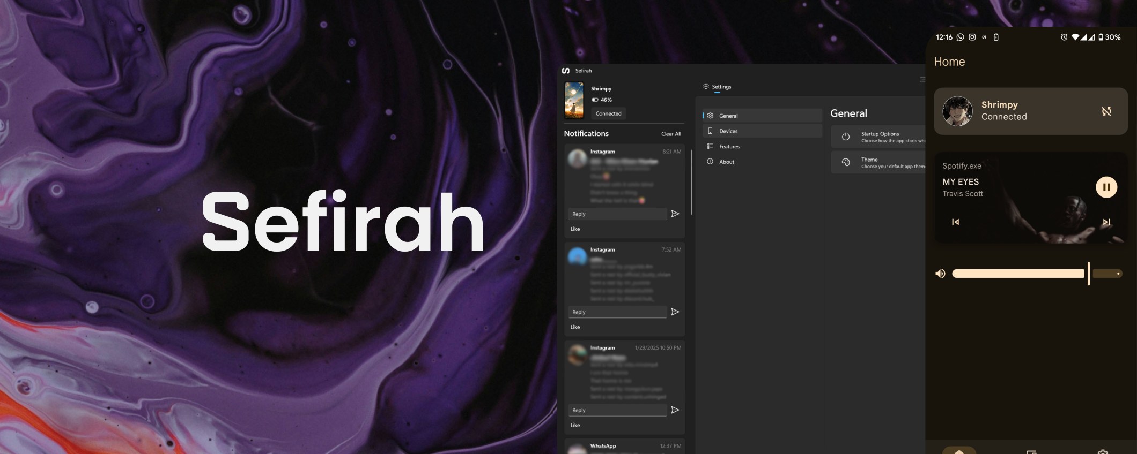Click Like on the 1/29/2025 Instagram notification

click(x=575, y=425)
